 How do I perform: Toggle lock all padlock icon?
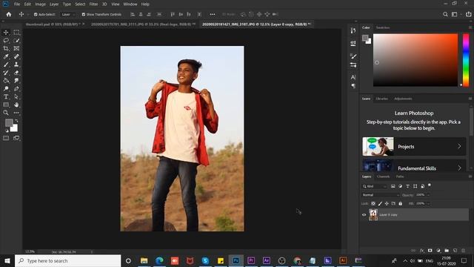(x=400, y=204)
